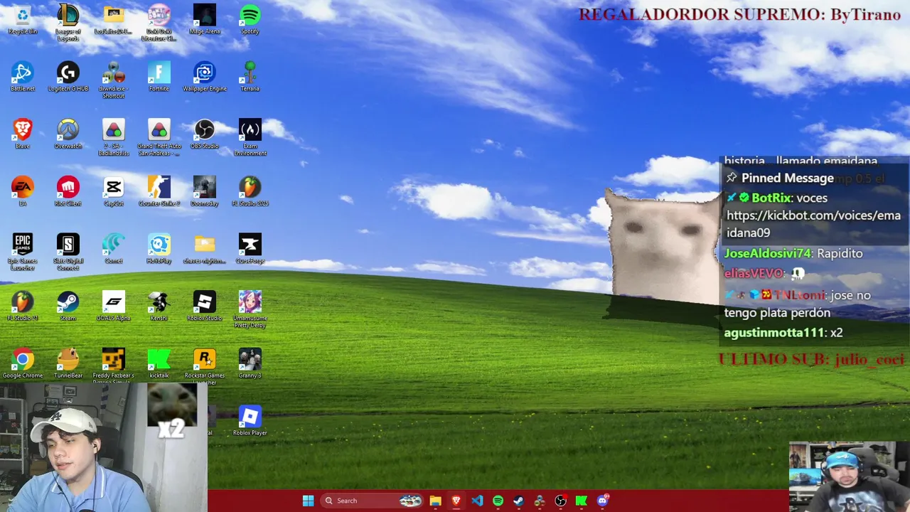Launch the Granny 3 desktop icon

250,364
